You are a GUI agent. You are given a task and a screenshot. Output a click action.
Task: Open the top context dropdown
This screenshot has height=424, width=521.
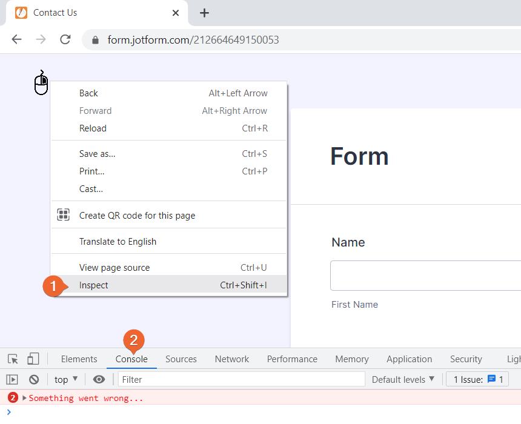click(x=66, y=380)
